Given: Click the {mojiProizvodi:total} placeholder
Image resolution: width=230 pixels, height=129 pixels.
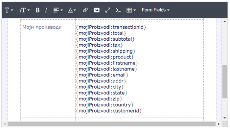Looking at the screenshot, I should click(x=101, y=33).
